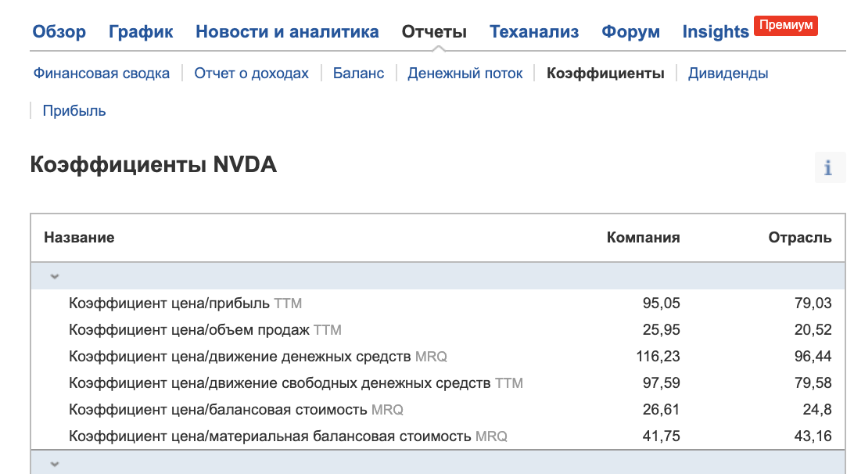Open Отчет о доходах link
Screen dimensions: 854x474
pyautogui.click(x=251, y=73)
